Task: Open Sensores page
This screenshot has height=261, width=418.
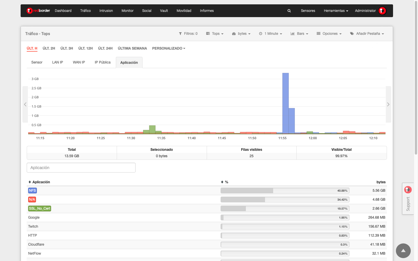Action: pos(308,11)
